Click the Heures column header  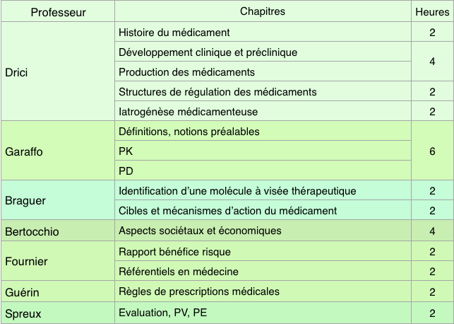point(431,12)
